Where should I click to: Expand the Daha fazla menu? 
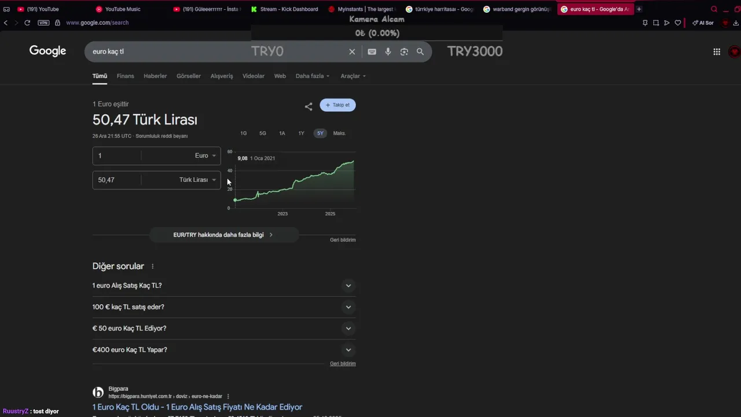(x=313, y=76)
